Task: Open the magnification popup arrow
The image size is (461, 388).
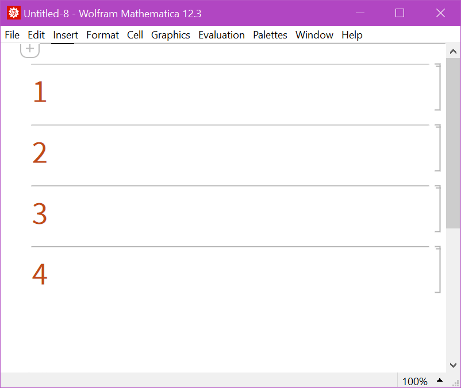Action: [x=440, y=381]
